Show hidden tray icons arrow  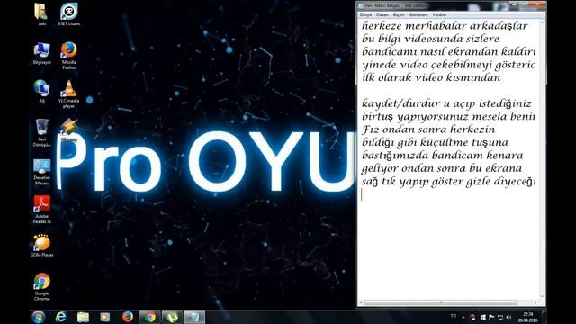[463, 317]
